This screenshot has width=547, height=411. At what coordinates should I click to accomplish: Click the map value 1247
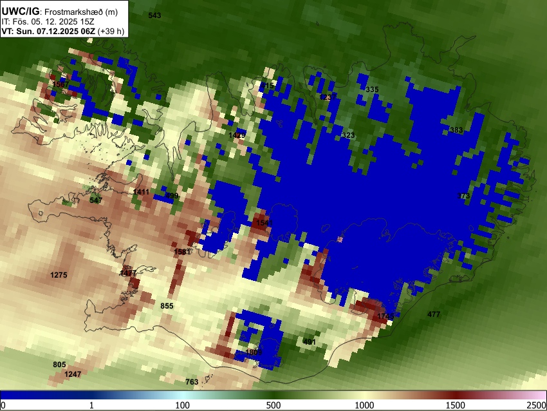[x=73, y=374]
